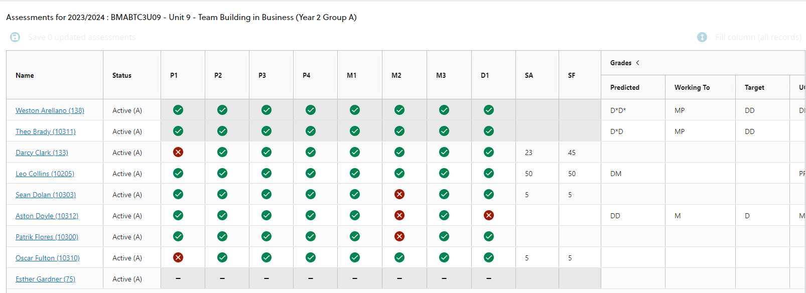Click the Fill column info icon
The image size is (806, 293).
click(x=702, y=37)
